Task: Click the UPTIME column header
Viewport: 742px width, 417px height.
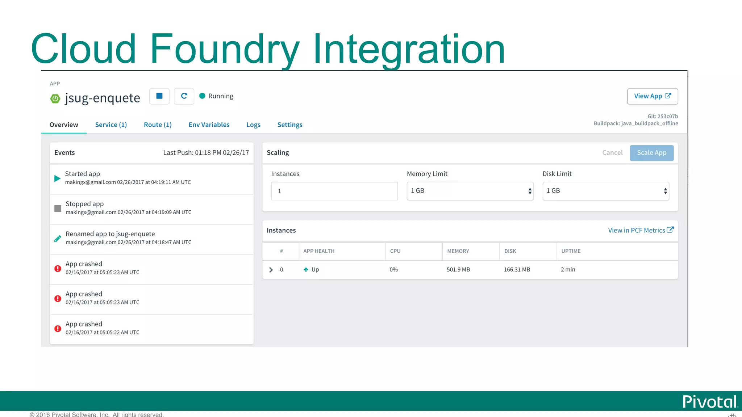Action: (571, 251)
